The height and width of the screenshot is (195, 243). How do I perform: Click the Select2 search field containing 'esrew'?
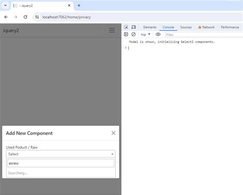[61, 163]
